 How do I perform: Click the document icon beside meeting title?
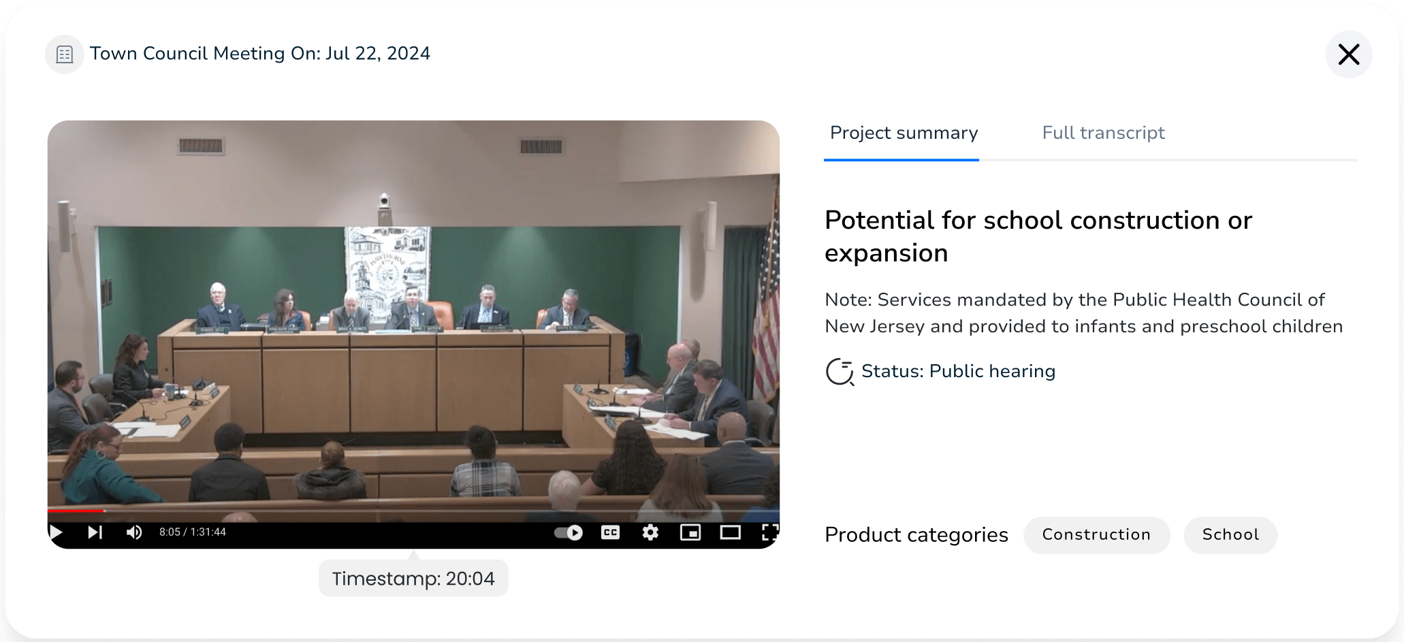(65, 54)
